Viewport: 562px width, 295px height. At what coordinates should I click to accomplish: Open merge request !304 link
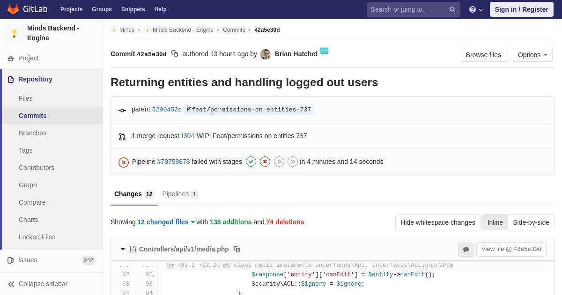pos(188,136)
